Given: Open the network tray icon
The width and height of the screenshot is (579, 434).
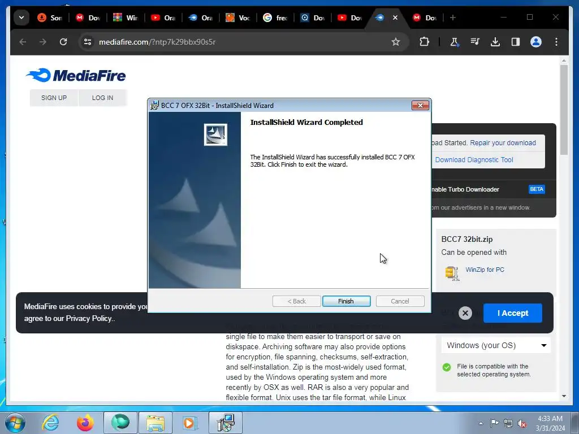Looking at the screenshot, I should pos(508,423).
